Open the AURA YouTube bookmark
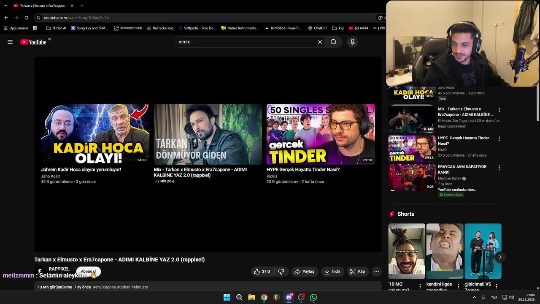Viewport: 540px width, 304px height. [360, 28]
